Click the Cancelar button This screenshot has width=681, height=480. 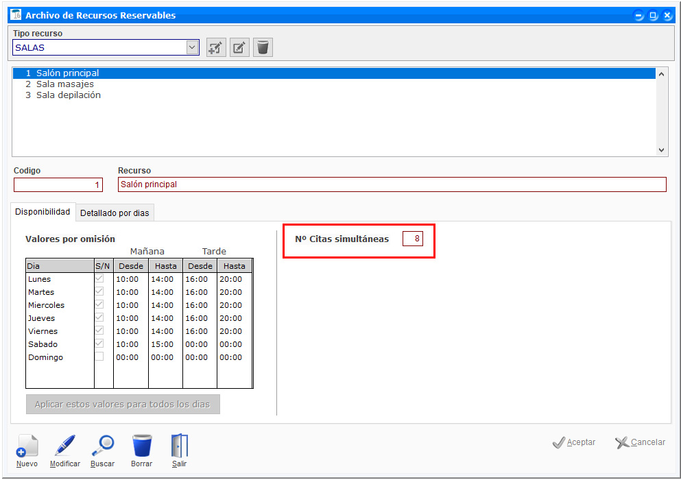pos(640,442)
